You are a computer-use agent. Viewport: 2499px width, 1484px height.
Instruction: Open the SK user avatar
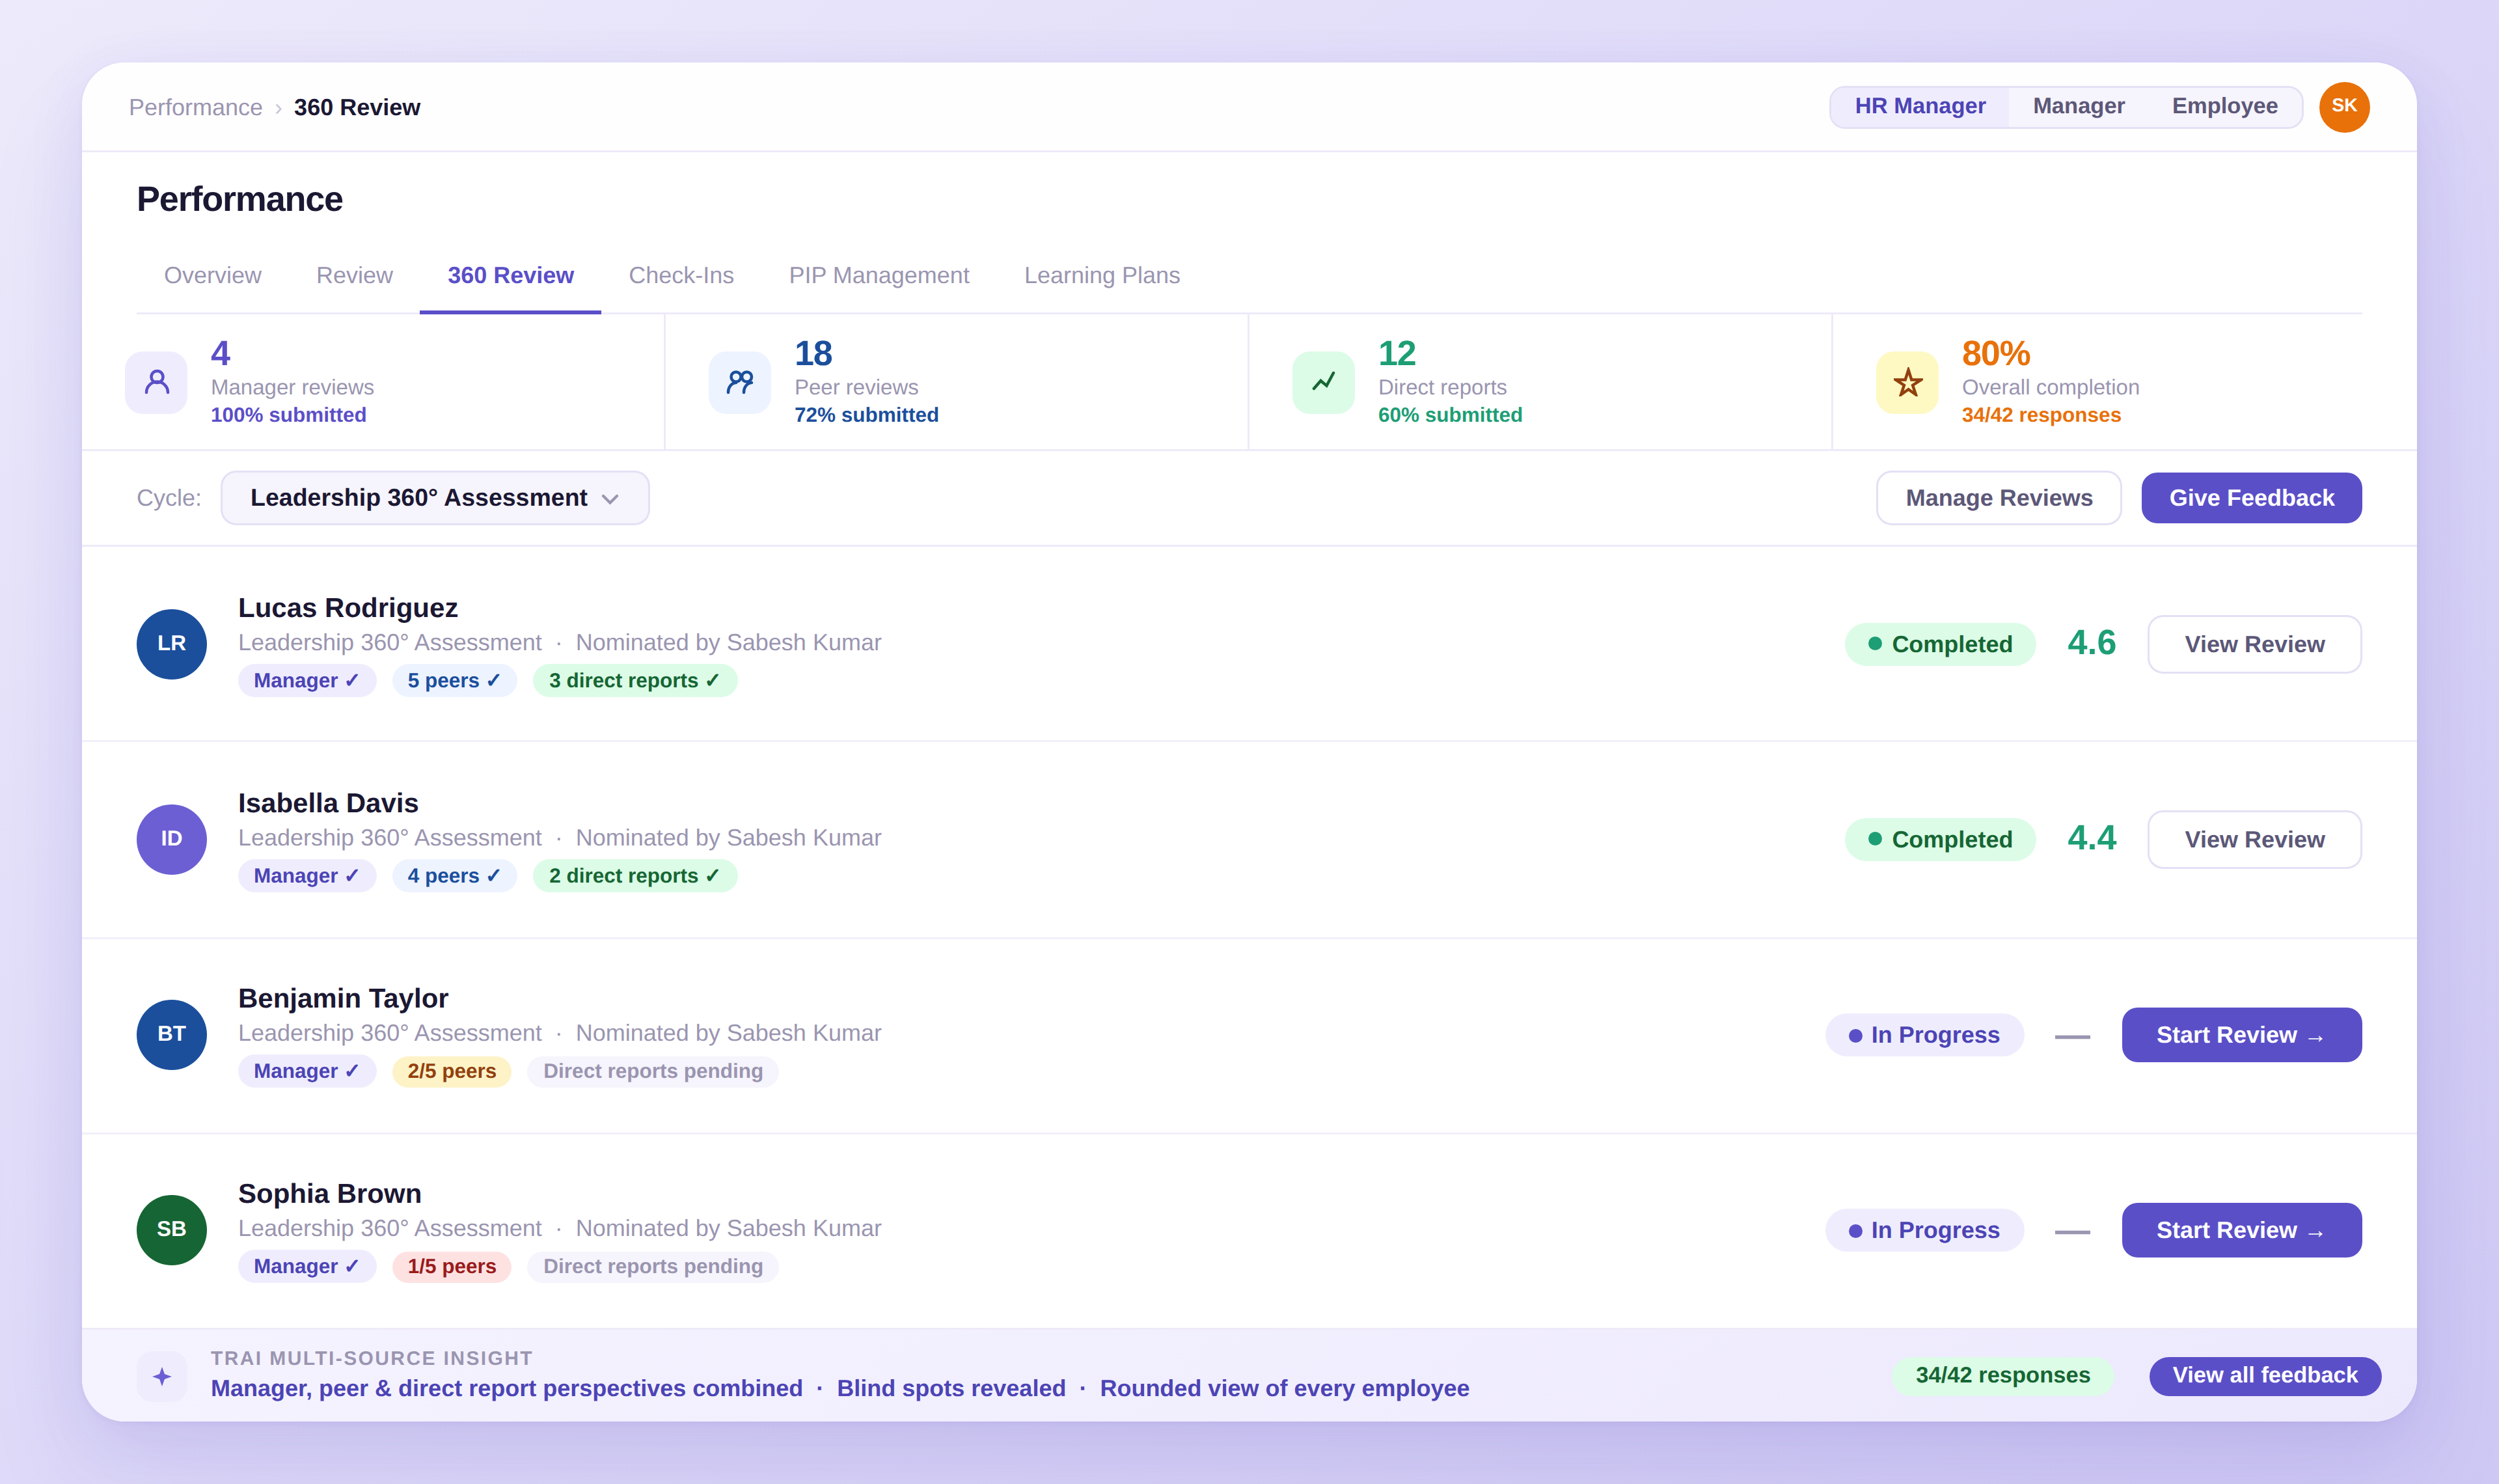click(x=2343, y=107)
